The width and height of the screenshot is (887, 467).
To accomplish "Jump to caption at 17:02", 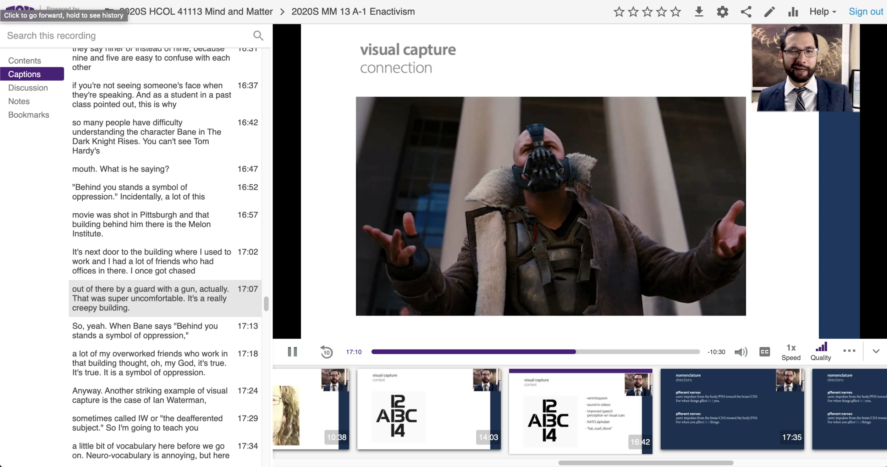I will click(165, 261).
